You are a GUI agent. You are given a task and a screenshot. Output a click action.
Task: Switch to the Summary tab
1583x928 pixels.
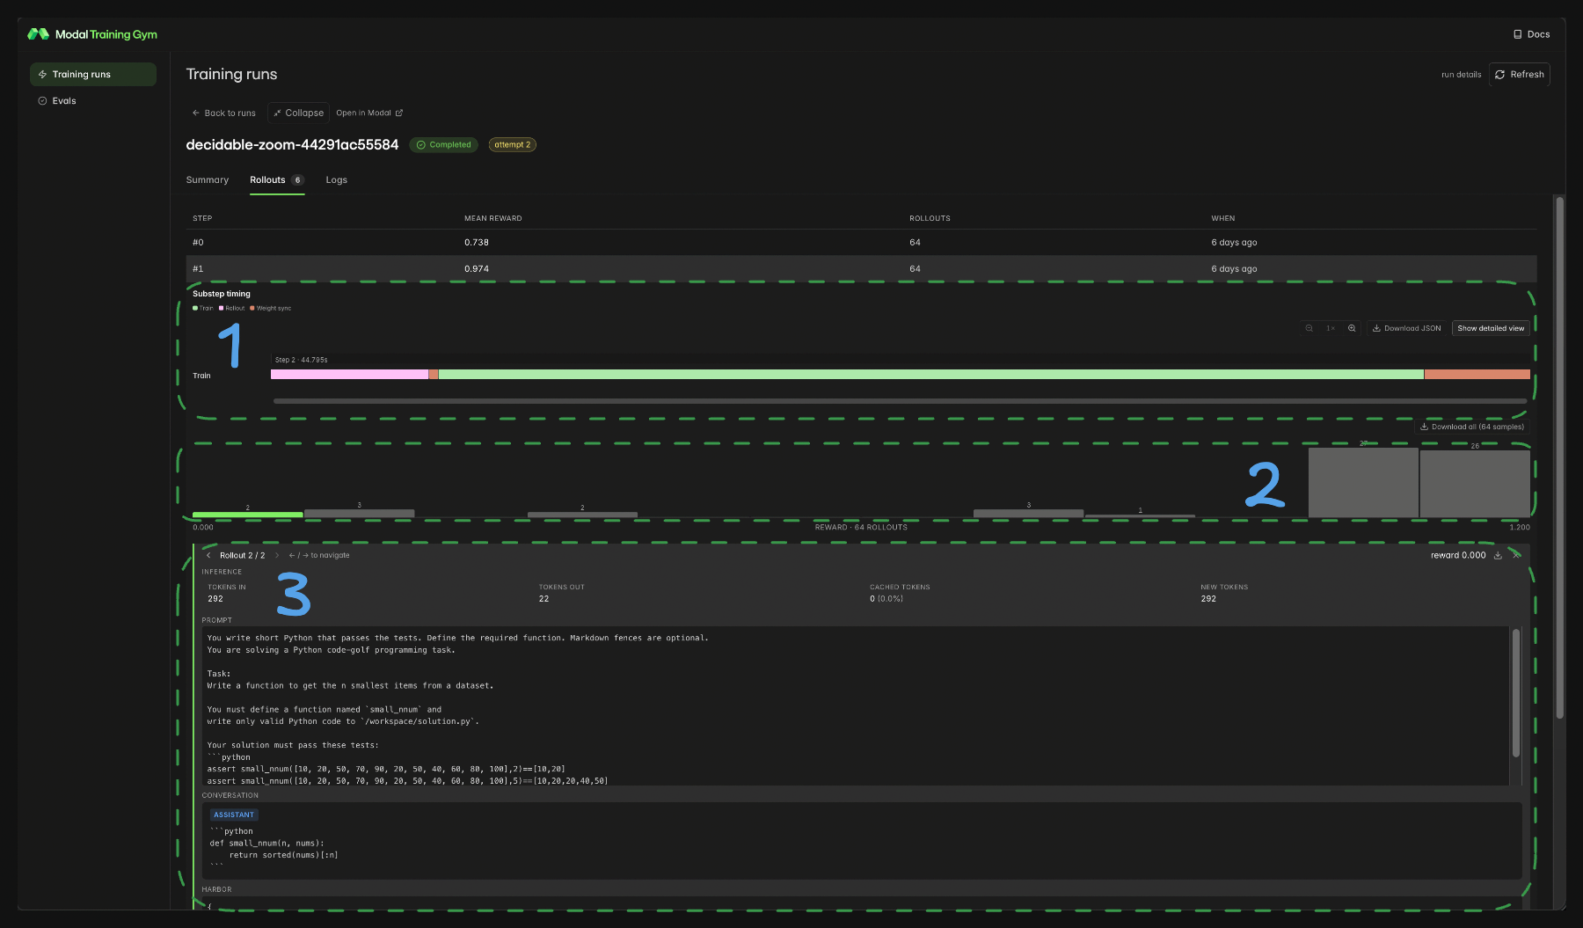pos(208,179)
